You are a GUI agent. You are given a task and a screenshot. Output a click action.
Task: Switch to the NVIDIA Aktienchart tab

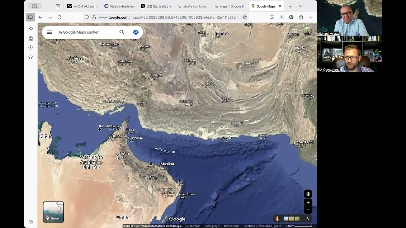click(83, 6)
